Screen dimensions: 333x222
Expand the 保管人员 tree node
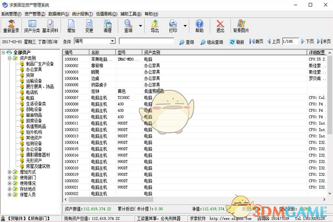tap(9, 195)
